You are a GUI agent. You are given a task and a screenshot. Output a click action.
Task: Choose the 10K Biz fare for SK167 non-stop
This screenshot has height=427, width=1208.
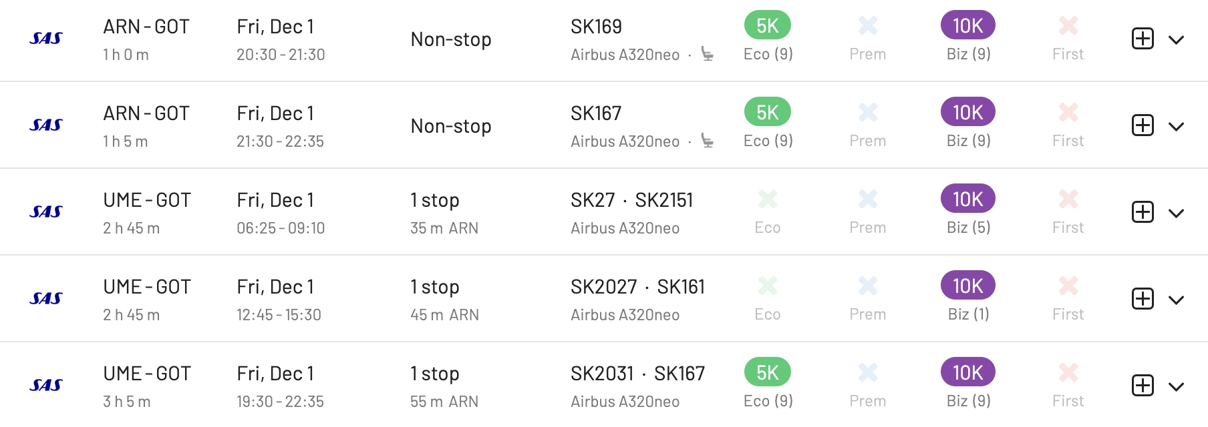(x=968, y=112)
